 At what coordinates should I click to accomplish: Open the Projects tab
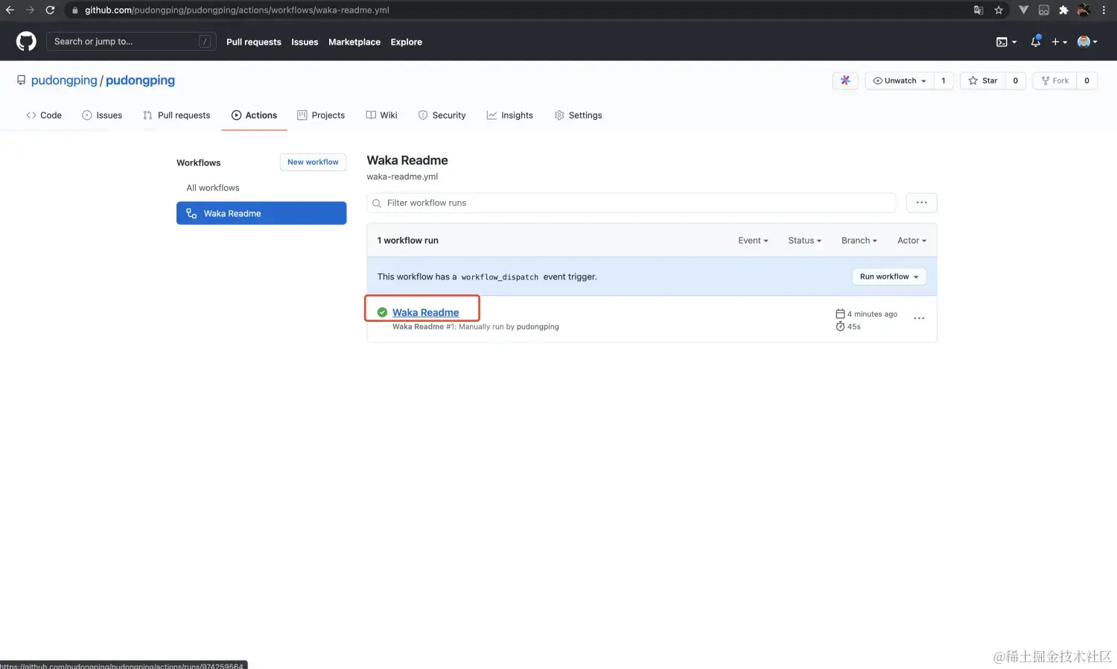[x=321, y=115]
